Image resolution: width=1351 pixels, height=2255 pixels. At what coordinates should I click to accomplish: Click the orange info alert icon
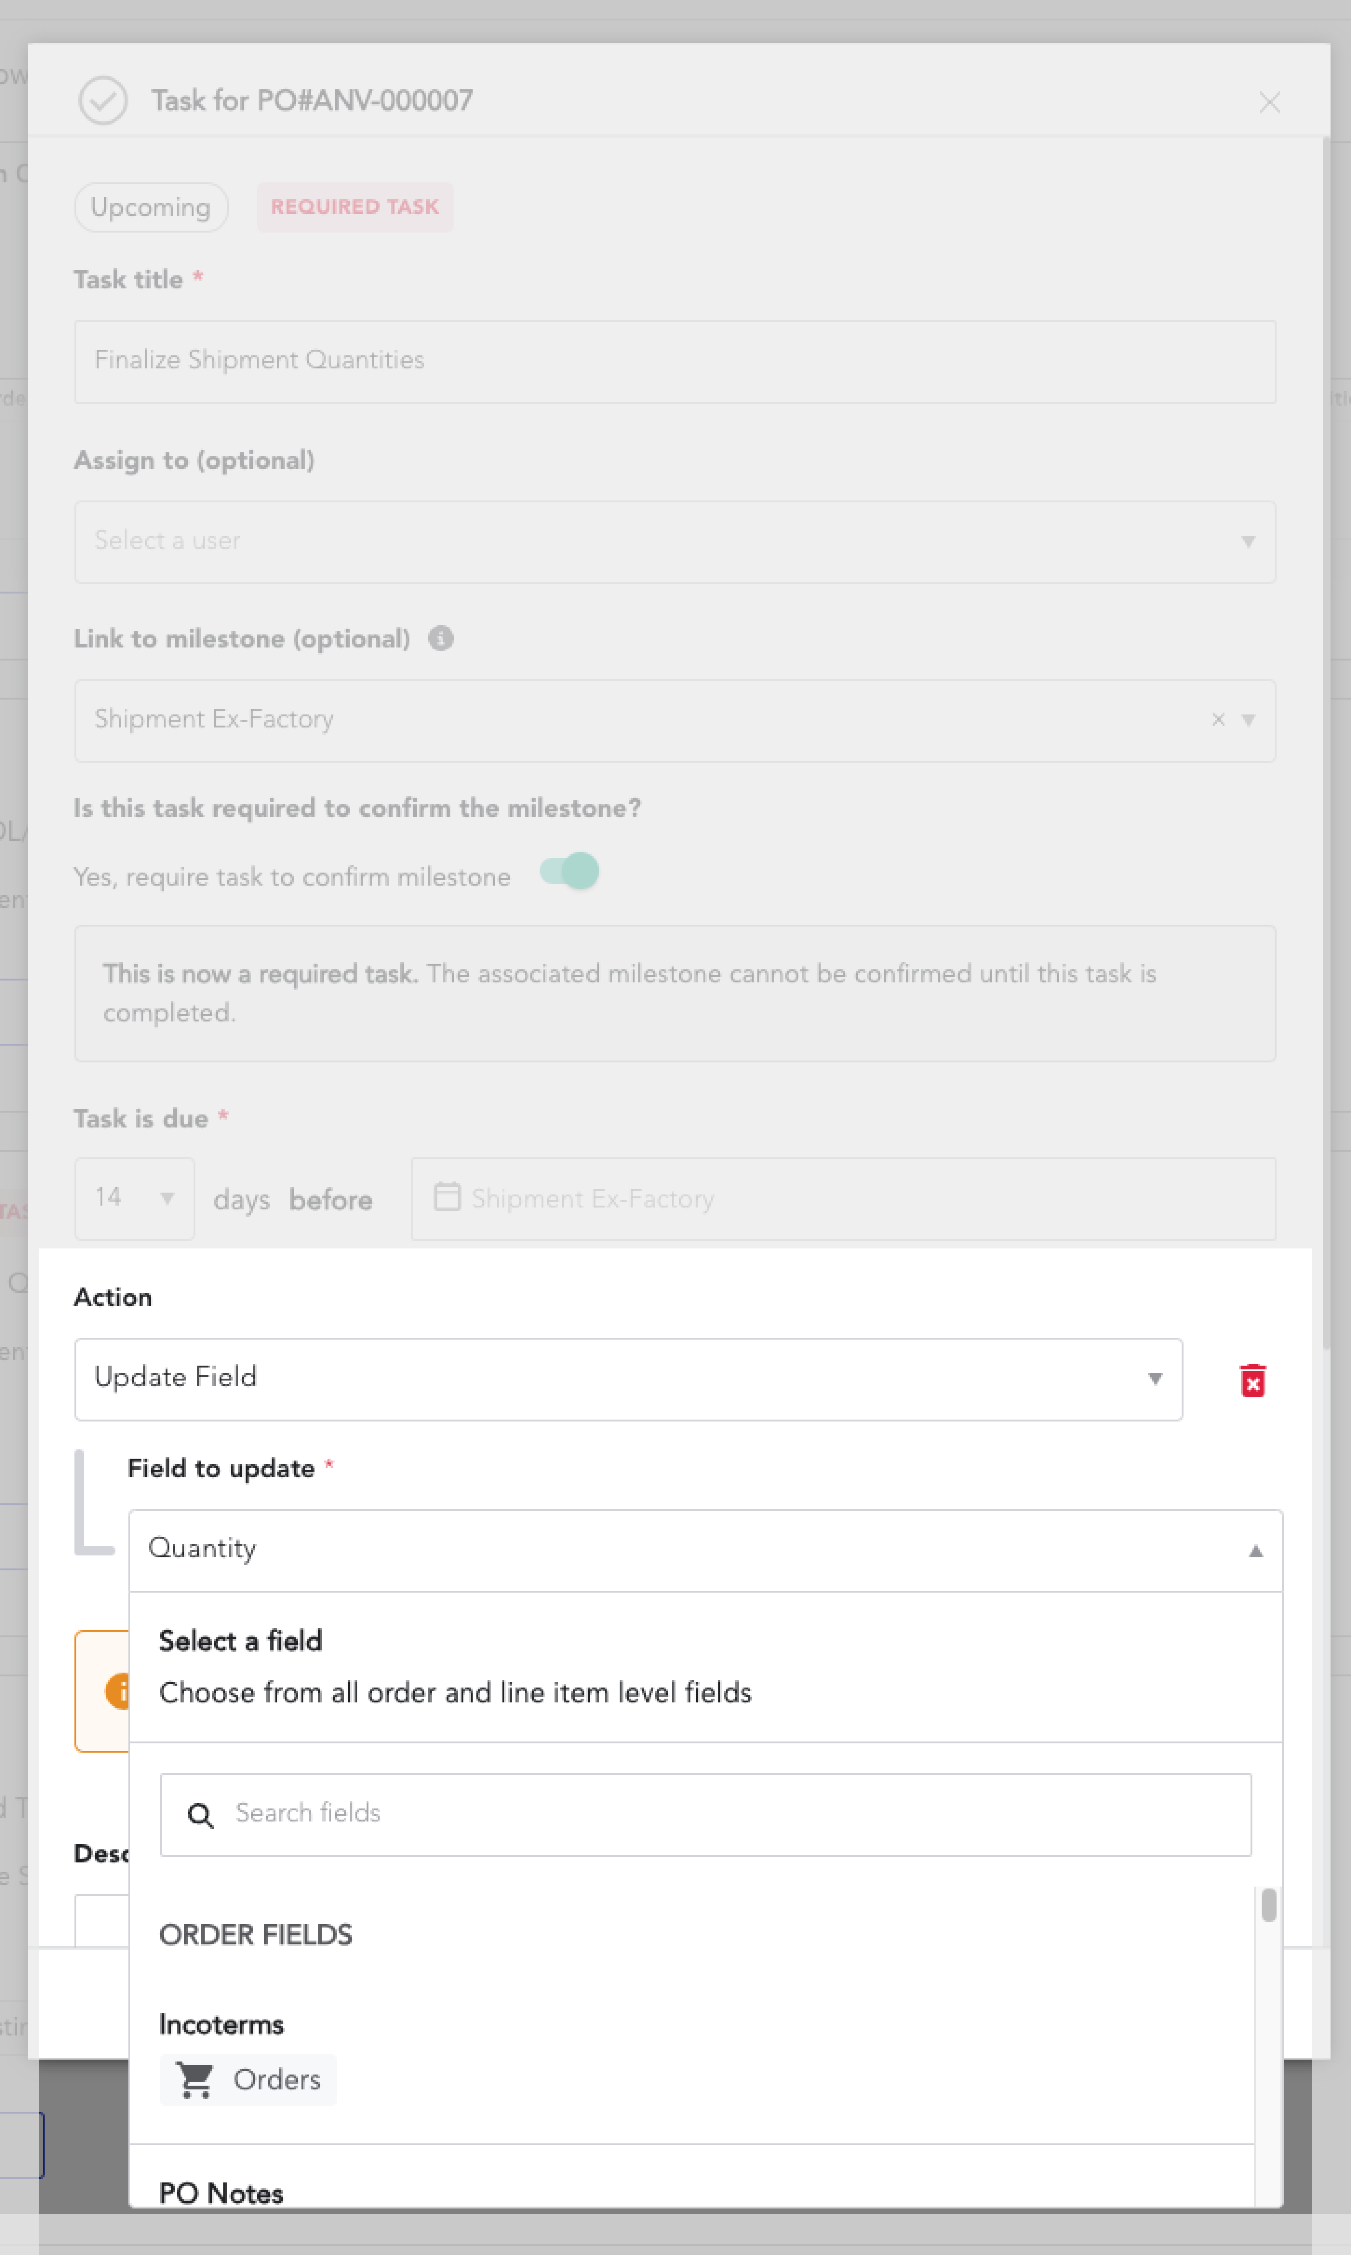click(x=117, y=1691)
